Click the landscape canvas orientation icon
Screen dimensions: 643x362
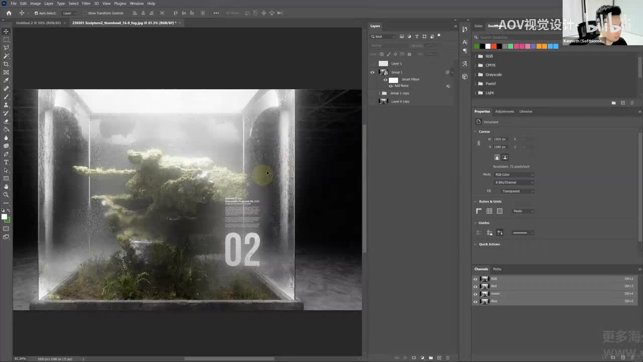505,157
